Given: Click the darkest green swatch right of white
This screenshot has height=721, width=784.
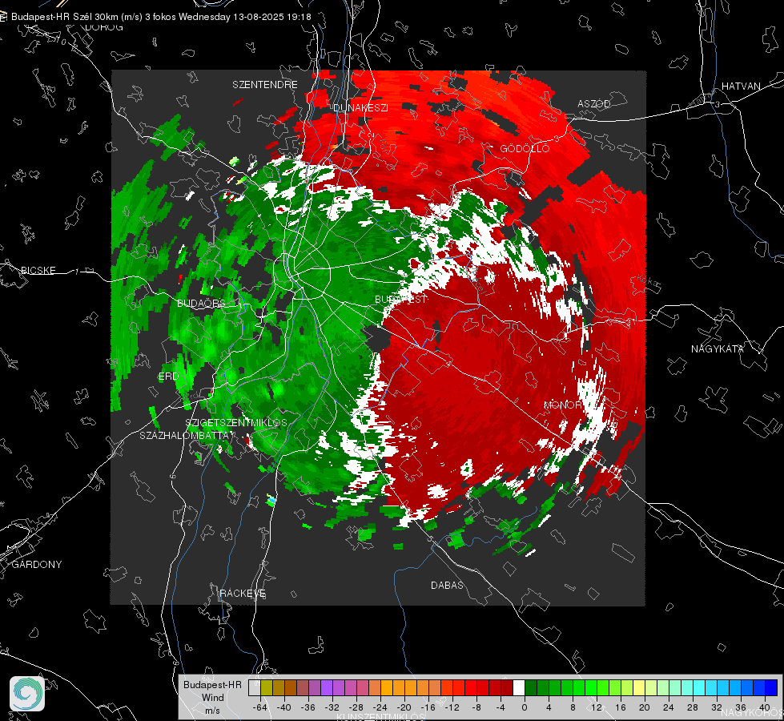Looking at the screenshot, I should coord(531,688).
